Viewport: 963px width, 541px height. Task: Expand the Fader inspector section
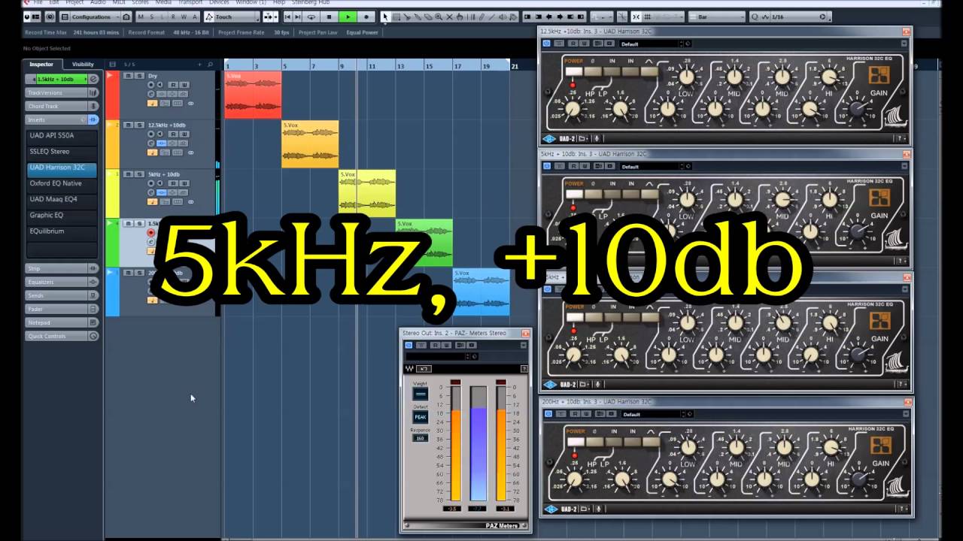pyautogui.click(x=62, y=309)
